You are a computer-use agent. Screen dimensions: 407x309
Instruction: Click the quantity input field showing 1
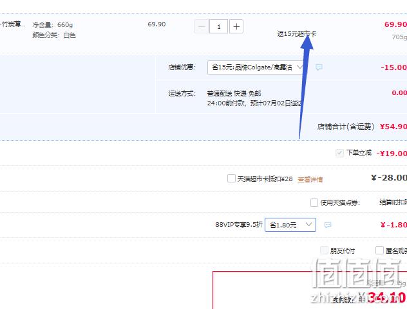click(x=218, y=26)
